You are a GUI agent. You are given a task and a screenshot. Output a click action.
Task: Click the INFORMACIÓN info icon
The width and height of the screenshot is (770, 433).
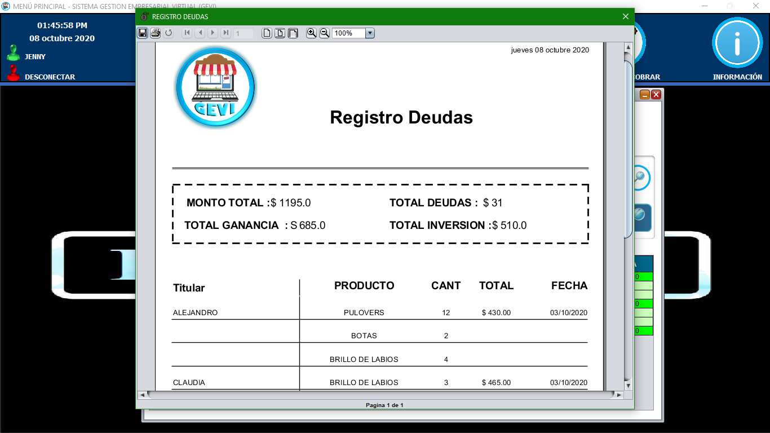click(737, 43)
